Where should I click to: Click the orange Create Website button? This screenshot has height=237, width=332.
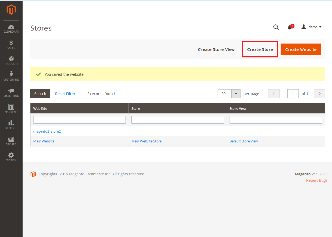(301, 50)
